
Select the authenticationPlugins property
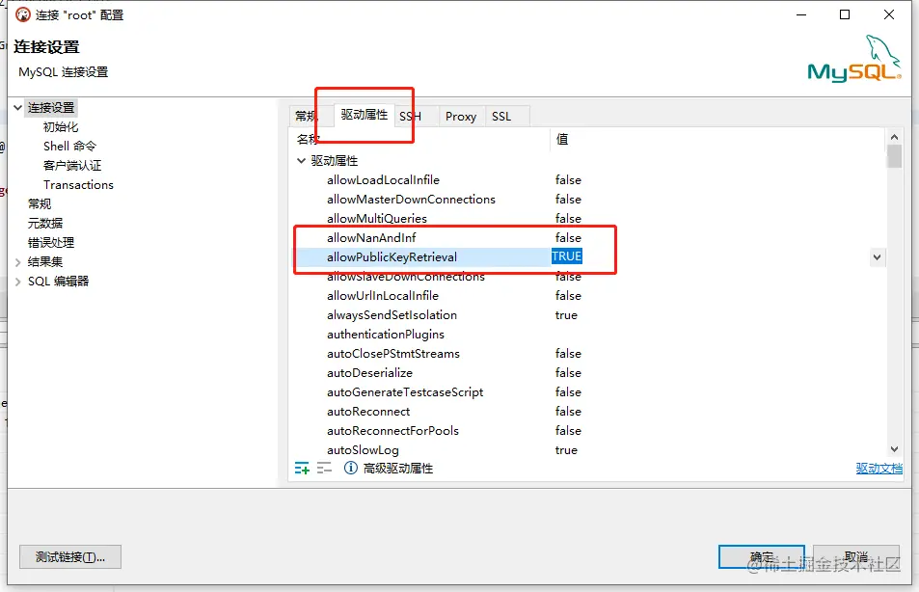point(386,335)
